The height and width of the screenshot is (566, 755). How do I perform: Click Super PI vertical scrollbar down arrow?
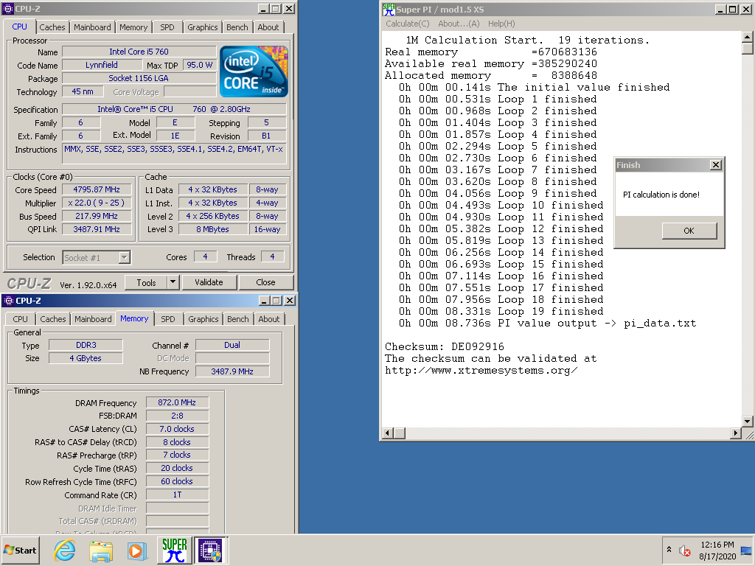tap(748, 422)
